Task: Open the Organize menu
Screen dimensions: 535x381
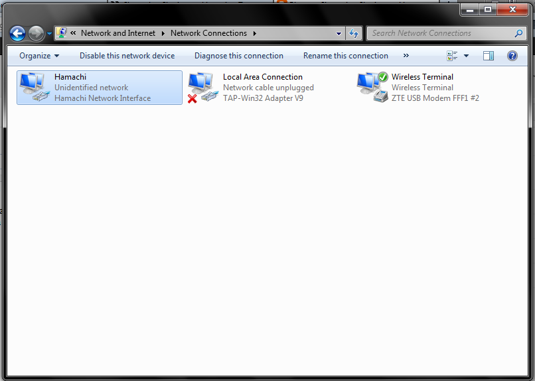Action: (39, 56)
